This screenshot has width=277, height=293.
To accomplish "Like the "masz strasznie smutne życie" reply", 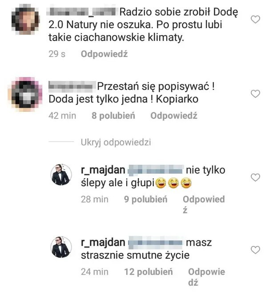I will point(255,250).
